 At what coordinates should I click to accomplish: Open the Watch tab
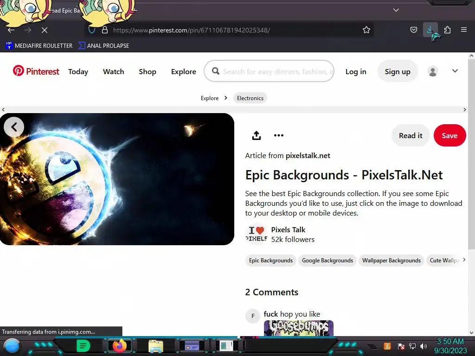(x=113, y=71)
